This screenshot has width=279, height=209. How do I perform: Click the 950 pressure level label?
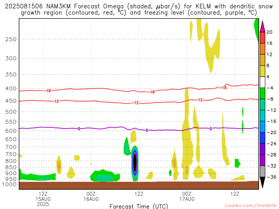pyautogui.click(x=11, y=179)
